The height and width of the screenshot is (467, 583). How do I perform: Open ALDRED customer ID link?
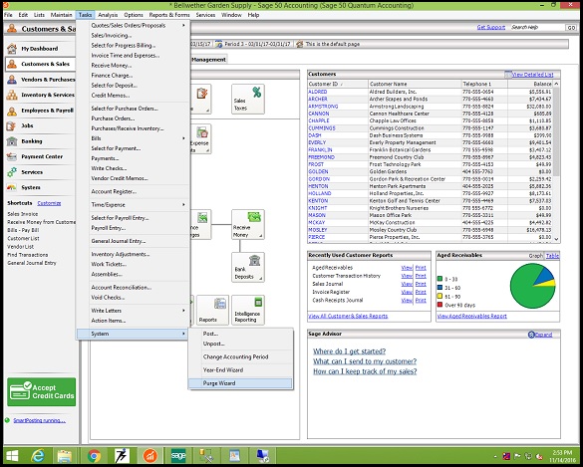318,92
